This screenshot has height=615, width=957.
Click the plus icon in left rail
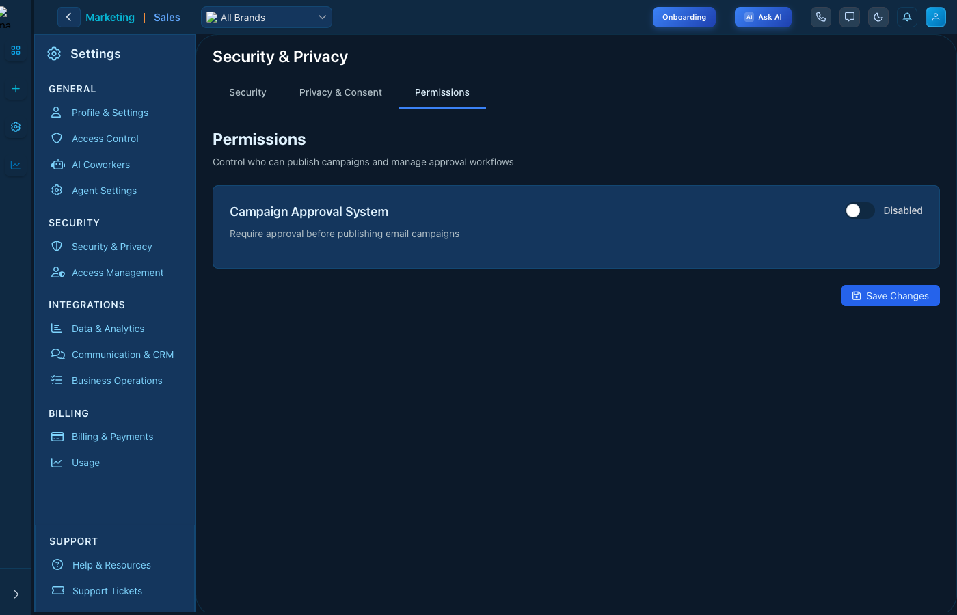(16, 89)
